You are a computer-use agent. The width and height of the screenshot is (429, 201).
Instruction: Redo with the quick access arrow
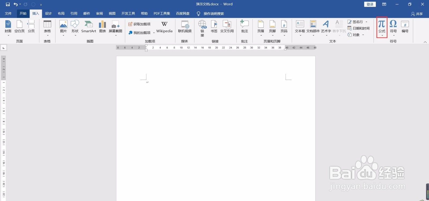25,4
